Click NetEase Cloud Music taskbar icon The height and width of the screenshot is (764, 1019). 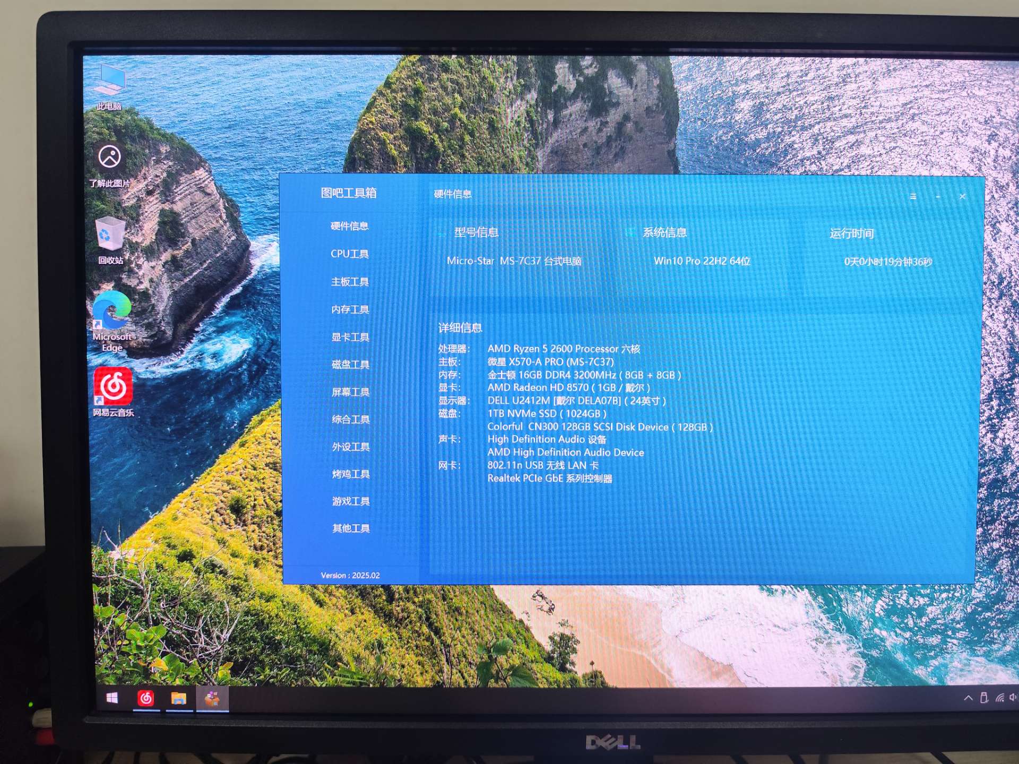(146, 698)
